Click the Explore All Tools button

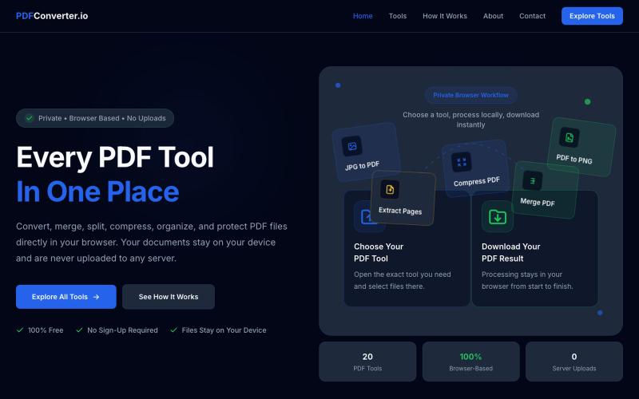66,297
